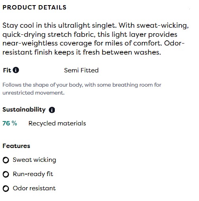Click the Semi Fitted value
Screen dimensions: 199x201
tap(81, 70)
